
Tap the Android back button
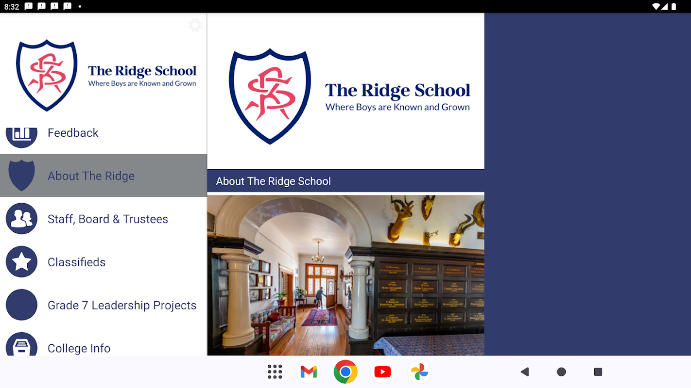[524, 372]
